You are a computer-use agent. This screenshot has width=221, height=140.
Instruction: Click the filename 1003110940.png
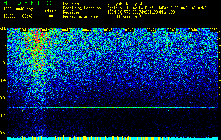click(18, 9)
